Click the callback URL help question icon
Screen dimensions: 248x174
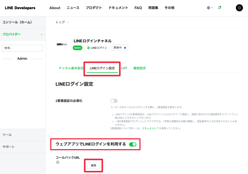tap(57, 162)
